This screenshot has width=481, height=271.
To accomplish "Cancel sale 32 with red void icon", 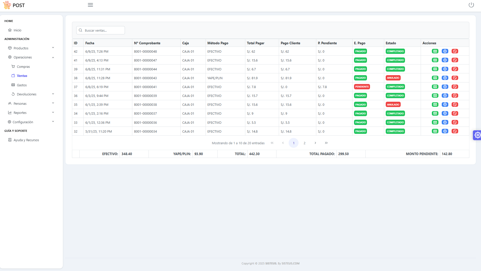I will [x=455, y=131].
